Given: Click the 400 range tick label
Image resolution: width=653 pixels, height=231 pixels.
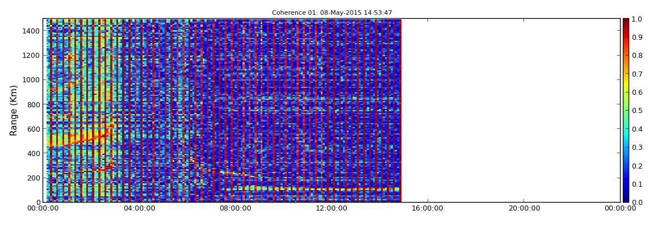Looking at the screenshot, I should (x=34, y=153).
